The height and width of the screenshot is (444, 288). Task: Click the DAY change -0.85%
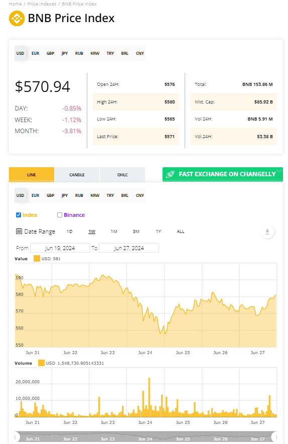[72, 108]
